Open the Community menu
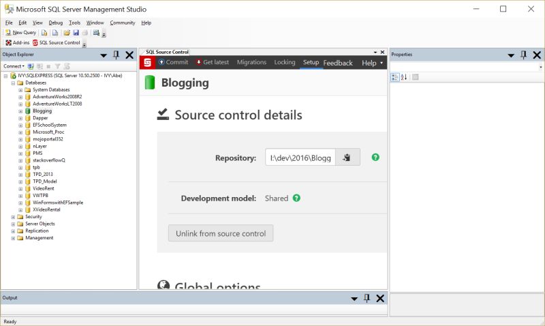The image size is (545, 326). click(x=123, y=23)
